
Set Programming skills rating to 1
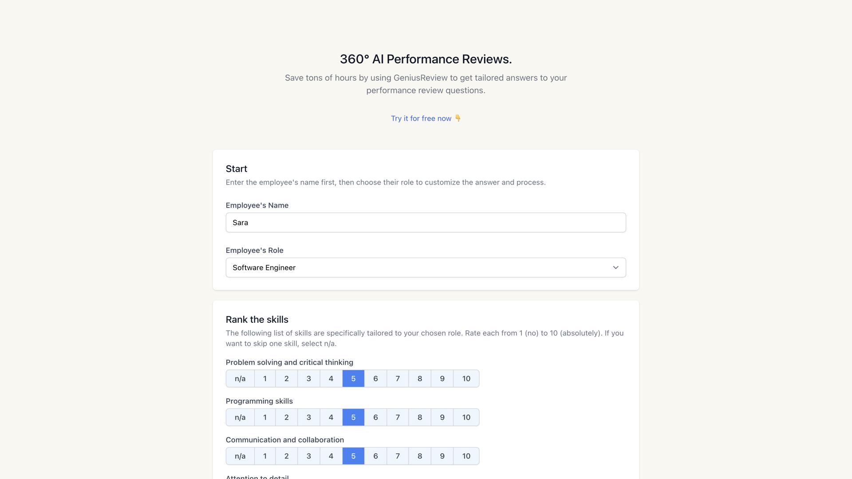pos(264,417)
